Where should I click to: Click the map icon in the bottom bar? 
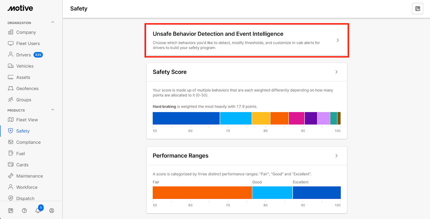pos(11,211)
